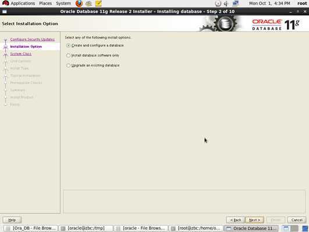The width and height of the screenshot is (309, 232).
Task: Open the System menu
Action: coord(63,3)
